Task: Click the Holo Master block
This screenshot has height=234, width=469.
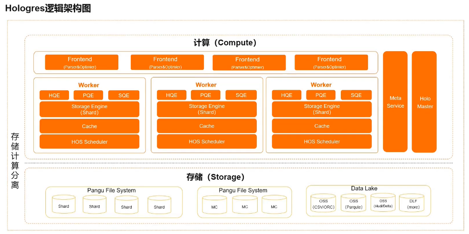Action: [424, 101]
